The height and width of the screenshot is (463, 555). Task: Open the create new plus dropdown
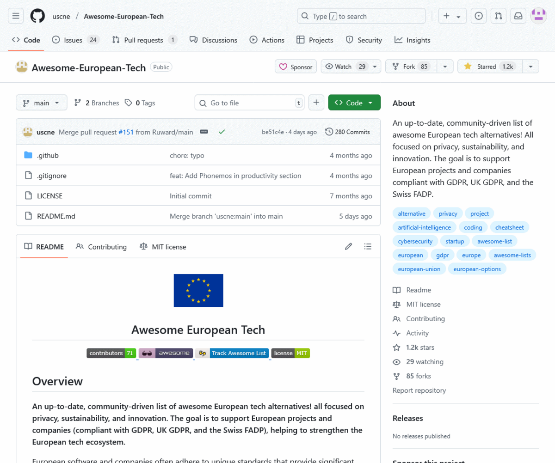pos(452,16)
